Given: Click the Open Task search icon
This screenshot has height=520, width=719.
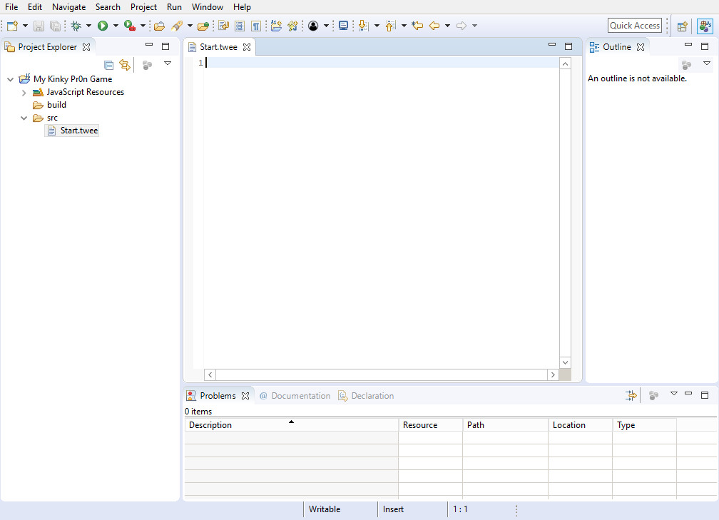Looking at the screenshot, I should [203, 26].
